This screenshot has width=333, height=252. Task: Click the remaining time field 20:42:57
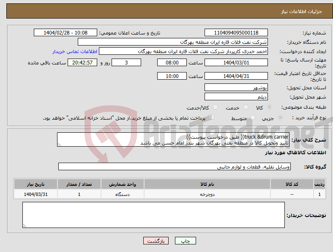coord(82,63)
